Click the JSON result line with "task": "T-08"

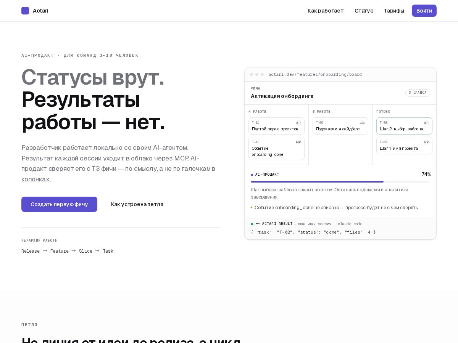[x=313, y=232]
